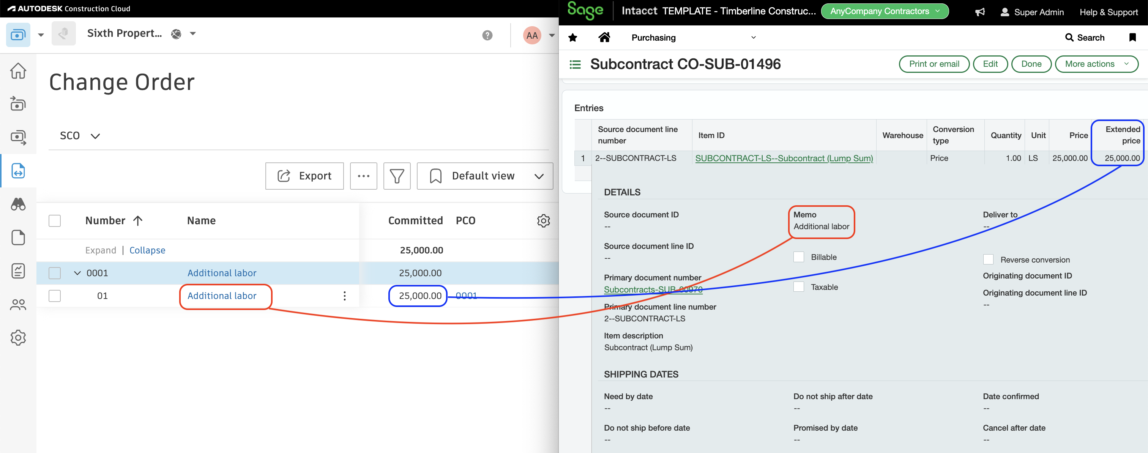1148x453 pixels.
Task: Check the box for row 01
Action: tap(54, 296)
